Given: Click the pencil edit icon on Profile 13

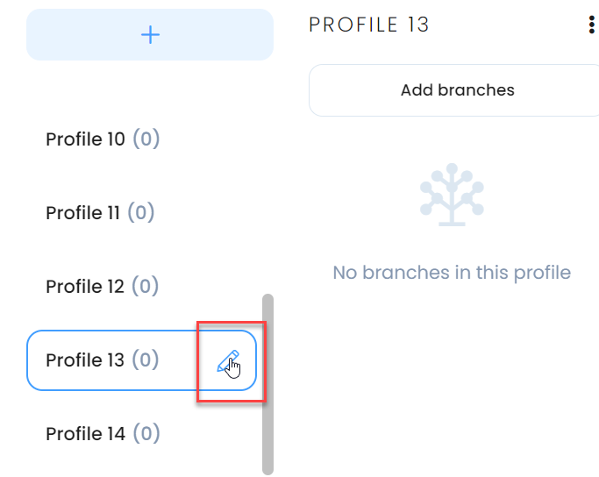Looking at the screenshot, I should pos(228,361).
